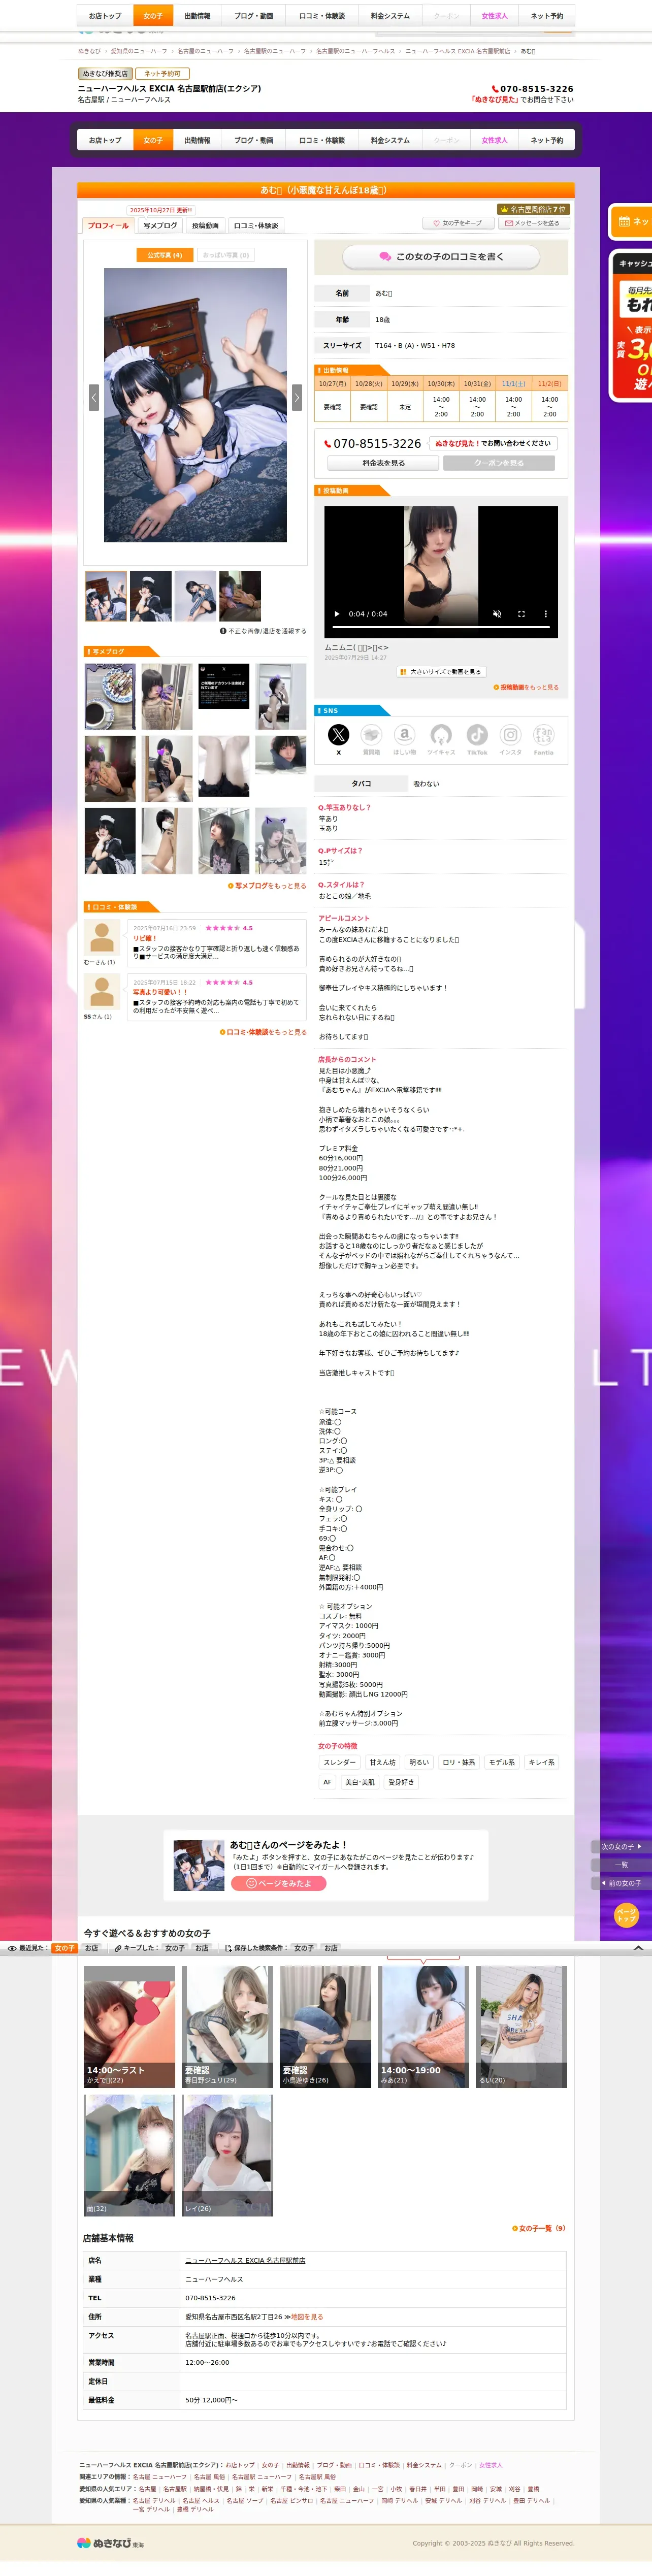Switch to the 口コミ・体験談 tab
This screenshot has height=2576, width=652.
click(x=256, y=226)
